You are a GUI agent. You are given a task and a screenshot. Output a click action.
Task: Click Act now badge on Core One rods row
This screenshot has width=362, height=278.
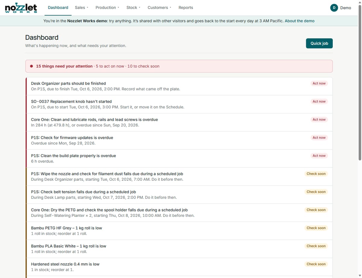tap(319, 120)
